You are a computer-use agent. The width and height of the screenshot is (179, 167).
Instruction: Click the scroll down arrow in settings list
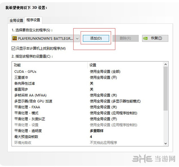[x=165, y=143]
